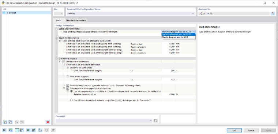Collapse User-defined limit values of allowable crack width
This screenshot has width=278, height=134.
click(60, 41)
